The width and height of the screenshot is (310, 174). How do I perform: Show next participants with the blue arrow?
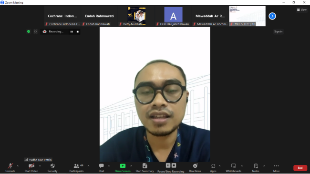pyautogui.click(x=272, y=16)
